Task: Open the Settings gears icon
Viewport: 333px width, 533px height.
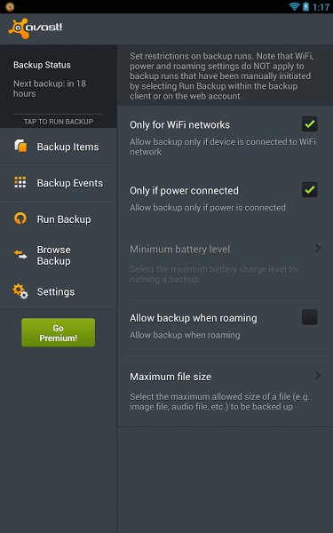Action: 20,291
